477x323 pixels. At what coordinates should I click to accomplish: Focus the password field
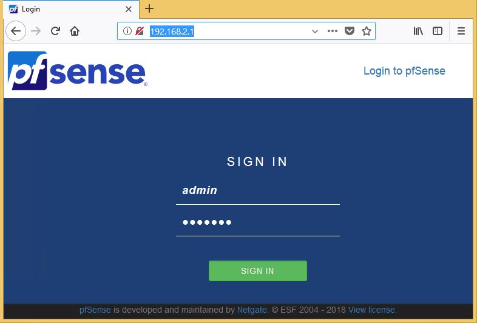[x=258, y=222]
